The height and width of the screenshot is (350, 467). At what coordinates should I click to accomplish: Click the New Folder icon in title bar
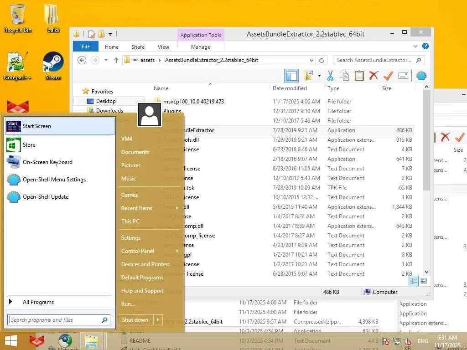tap(102, 35)
